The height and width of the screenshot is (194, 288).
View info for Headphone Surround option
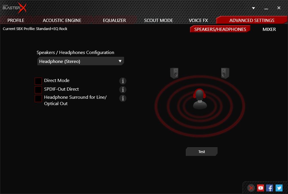click(123, 98)
